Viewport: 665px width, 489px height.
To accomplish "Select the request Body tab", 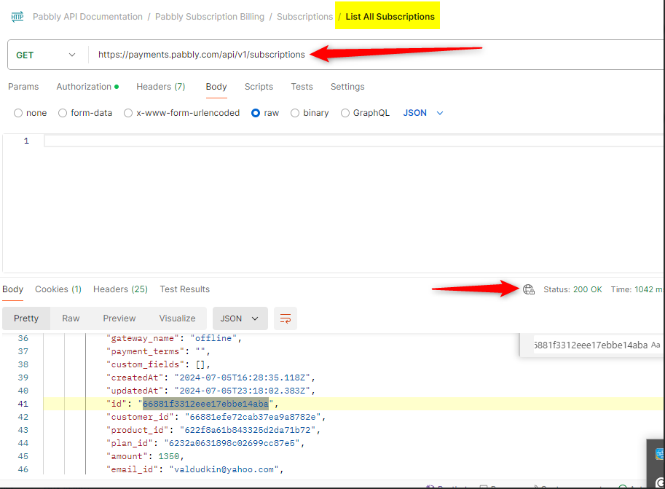I will (x=216, y=87).
